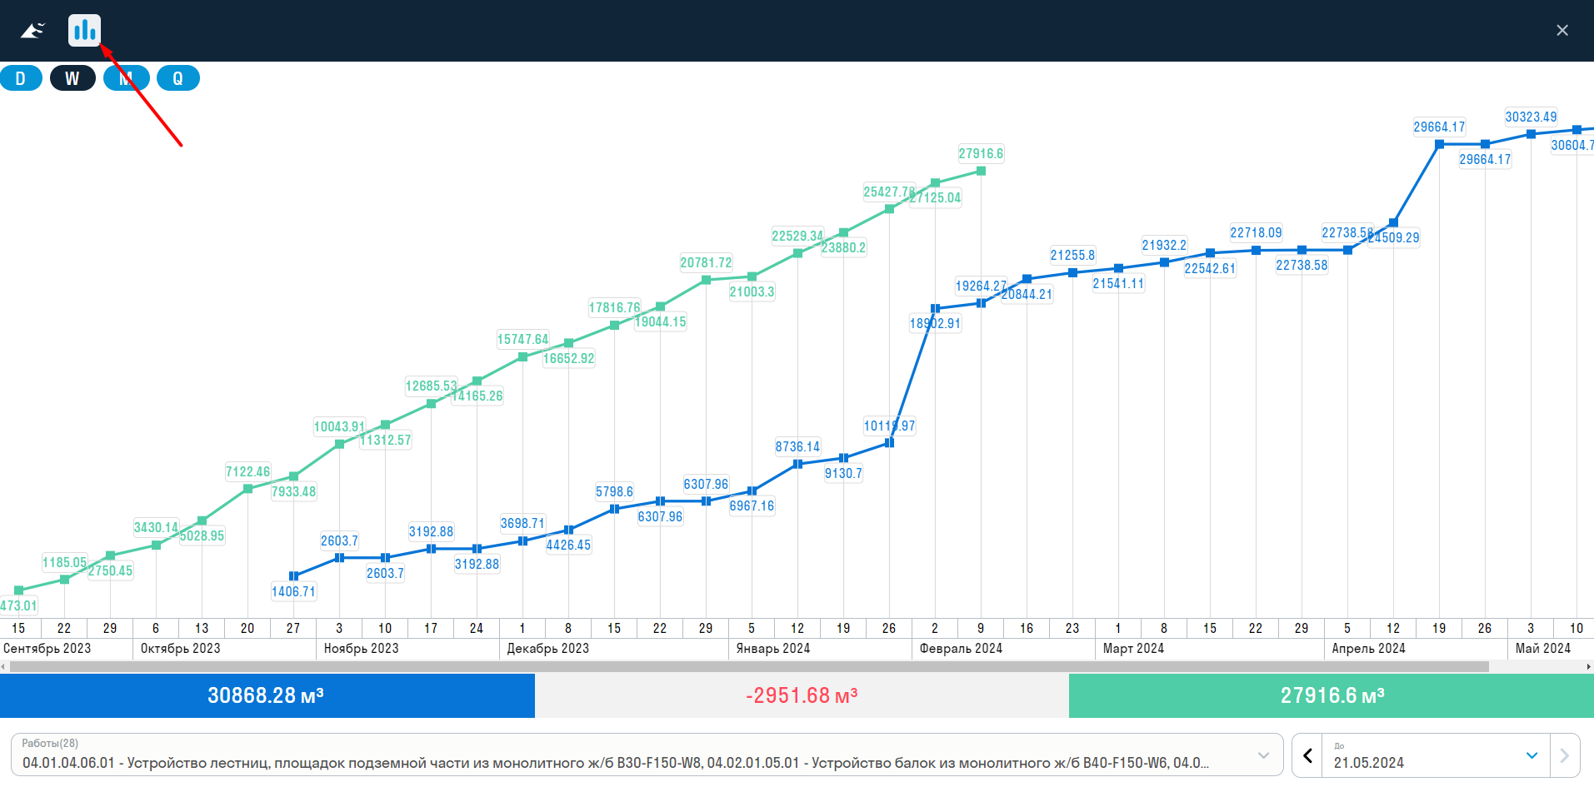
Task: Select blue data point 5798.6
Action: coord(614,509)
